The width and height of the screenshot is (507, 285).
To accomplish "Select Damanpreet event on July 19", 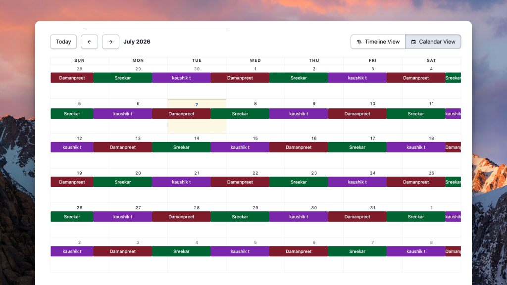I will 72,182.
